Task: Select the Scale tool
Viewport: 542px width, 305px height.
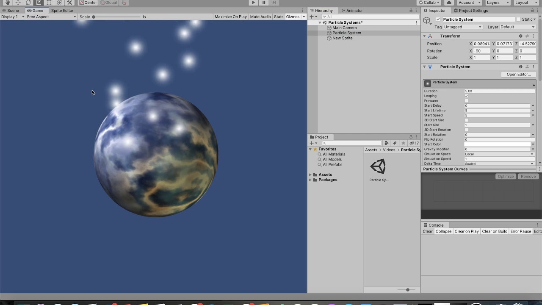Action: click(39, 3)
